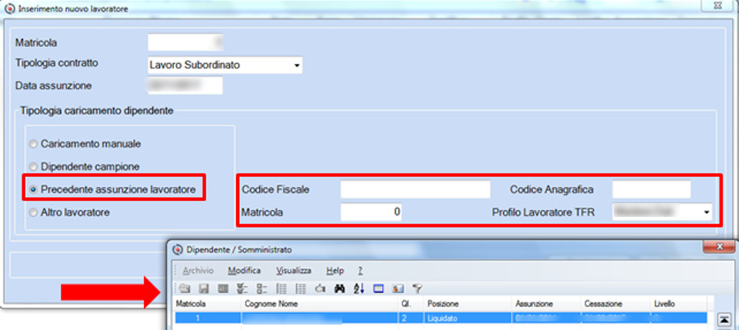The image size is (739, 330).
Task: Click the first numbered-list toolbar icon
Action: pos(281,288)
